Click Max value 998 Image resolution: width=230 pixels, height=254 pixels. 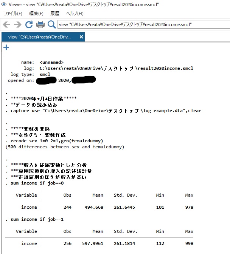(189, 243)
